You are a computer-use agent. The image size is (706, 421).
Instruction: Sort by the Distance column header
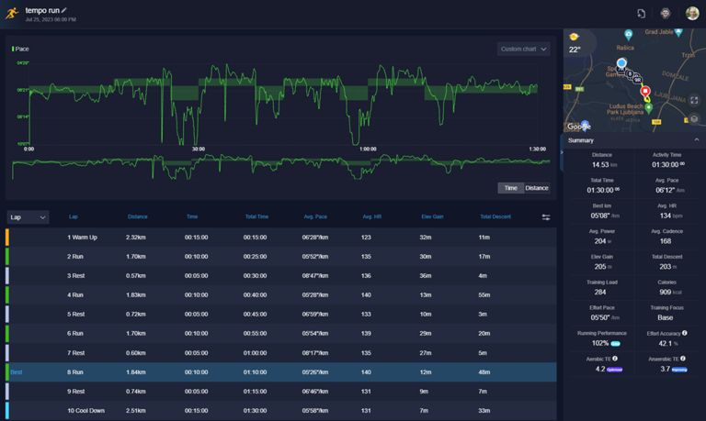137,217
